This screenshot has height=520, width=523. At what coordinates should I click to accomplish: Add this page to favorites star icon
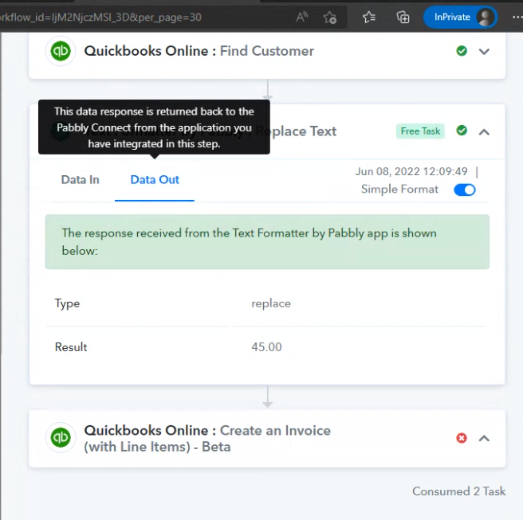point(329,17)
